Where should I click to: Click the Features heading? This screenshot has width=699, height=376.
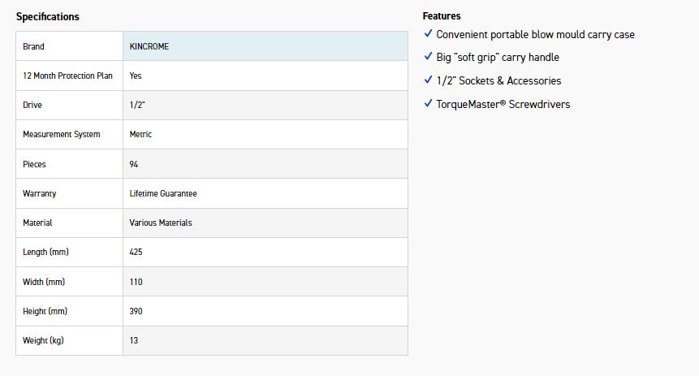[x=442, y=16]
